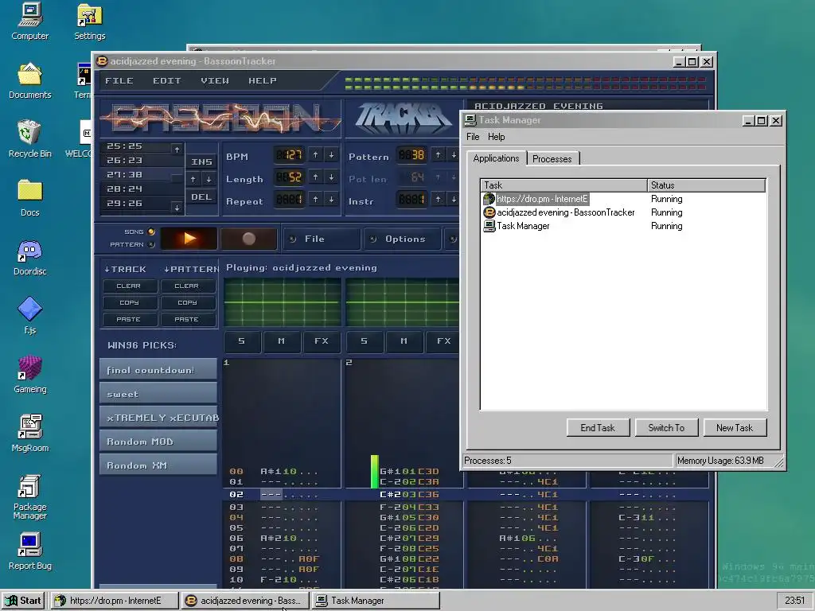Load a Random XM
Viewport: 815px width, 611px height.
point(158,465)
